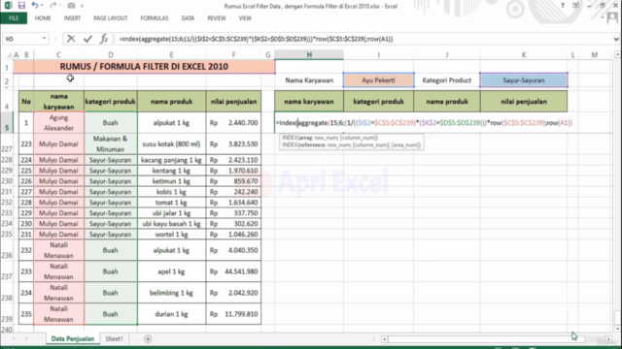
Task: Click the Agung Alexander cell
Action: coord(58,123)
